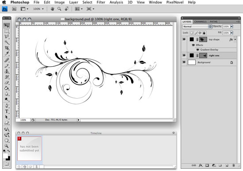Open the Fill slider dropdown arrow
The width and height of the screenshot is (243, 171).
(x=232, y=33)
